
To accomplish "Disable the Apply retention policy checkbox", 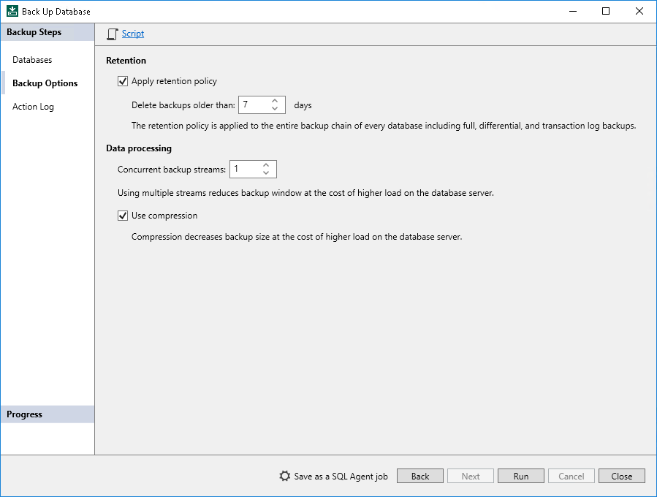I will 123,81.
